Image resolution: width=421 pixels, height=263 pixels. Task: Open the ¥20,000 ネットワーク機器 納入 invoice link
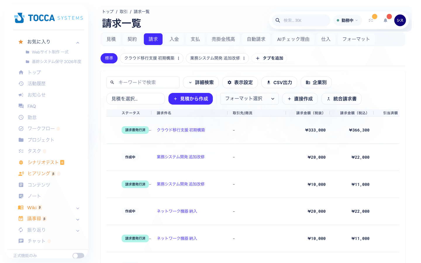177,211
